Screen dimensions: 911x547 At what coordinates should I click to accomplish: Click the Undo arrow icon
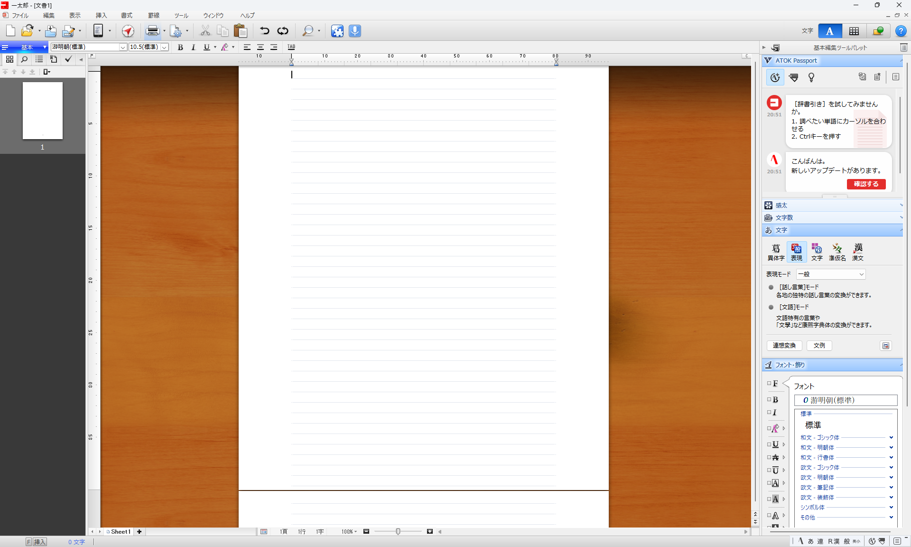(x=264, y=31)
